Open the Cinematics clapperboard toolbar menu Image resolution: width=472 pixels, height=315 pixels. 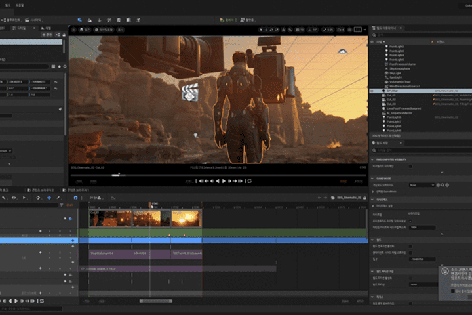pos(33,20)
